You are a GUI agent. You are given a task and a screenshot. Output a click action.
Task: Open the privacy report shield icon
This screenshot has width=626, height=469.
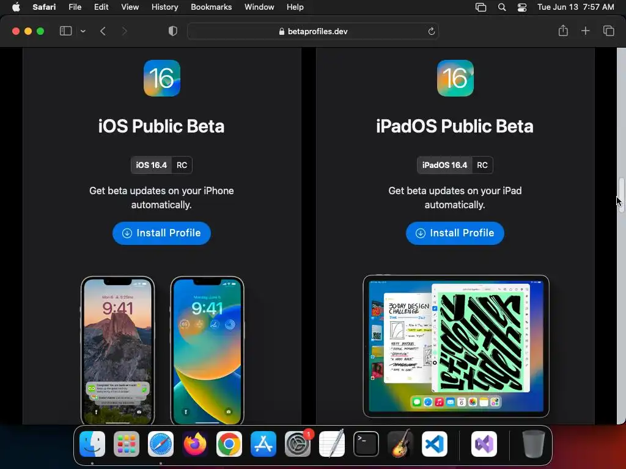[x=172, y=31]
